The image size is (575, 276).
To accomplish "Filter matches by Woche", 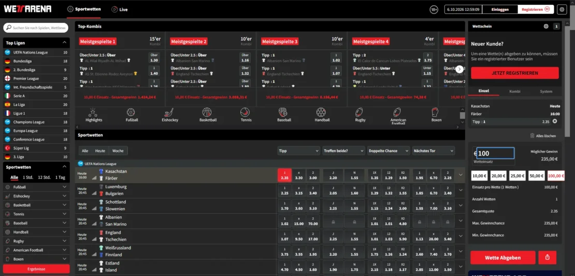I will click(118, 150).
